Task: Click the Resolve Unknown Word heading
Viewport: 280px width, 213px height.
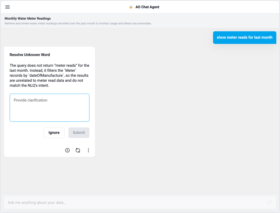Action: point(30,55)
